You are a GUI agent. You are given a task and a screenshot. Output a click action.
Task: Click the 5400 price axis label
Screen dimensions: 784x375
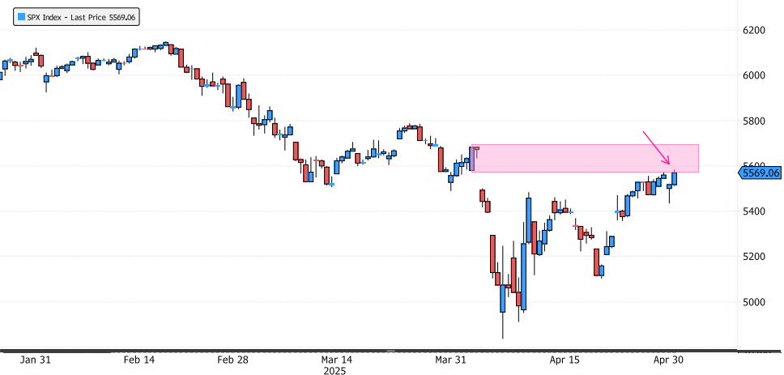[x=754, y=211]
